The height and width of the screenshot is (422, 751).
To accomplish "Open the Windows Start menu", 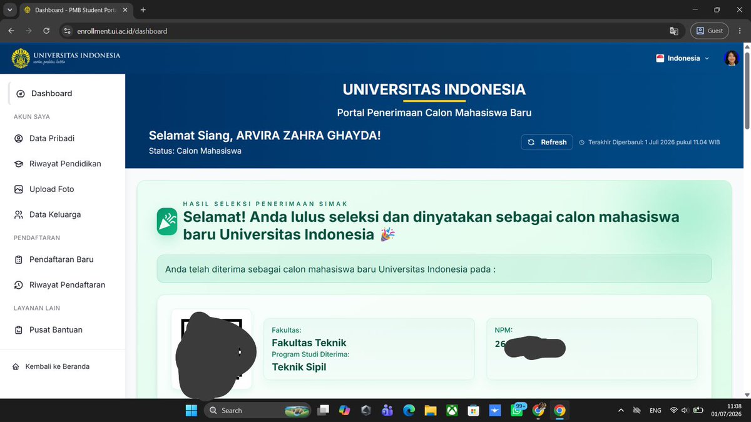I will pos(191,411).
